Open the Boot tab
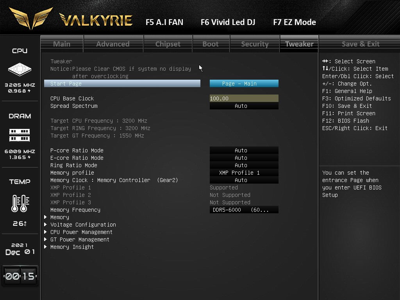The width and height of the screenshot is (400, 300). pos(211,44)
